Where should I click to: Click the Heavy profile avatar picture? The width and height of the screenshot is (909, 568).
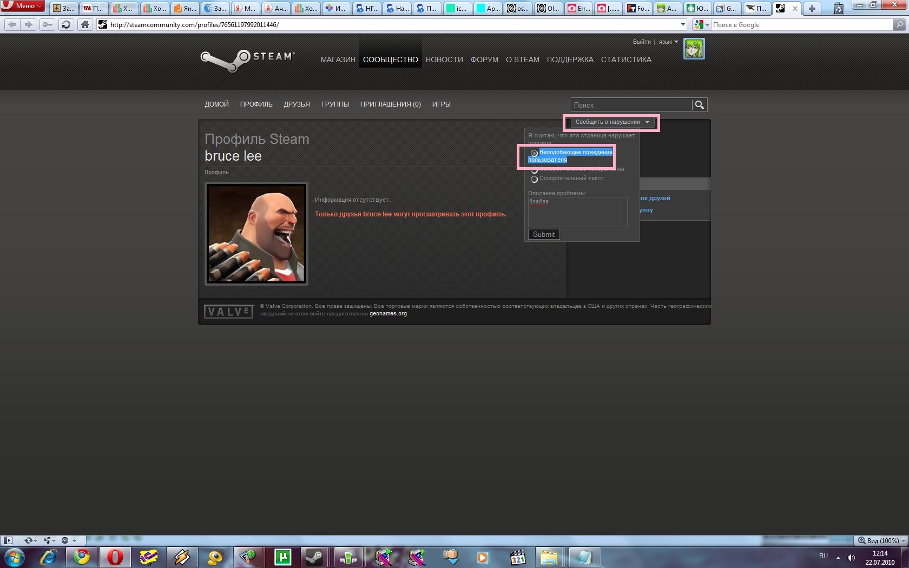click(256, 234)
